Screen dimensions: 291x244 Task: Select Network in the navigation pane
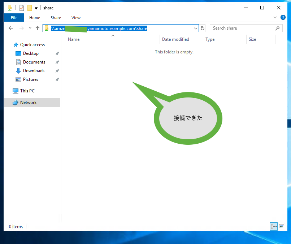[x=28, y=103]
